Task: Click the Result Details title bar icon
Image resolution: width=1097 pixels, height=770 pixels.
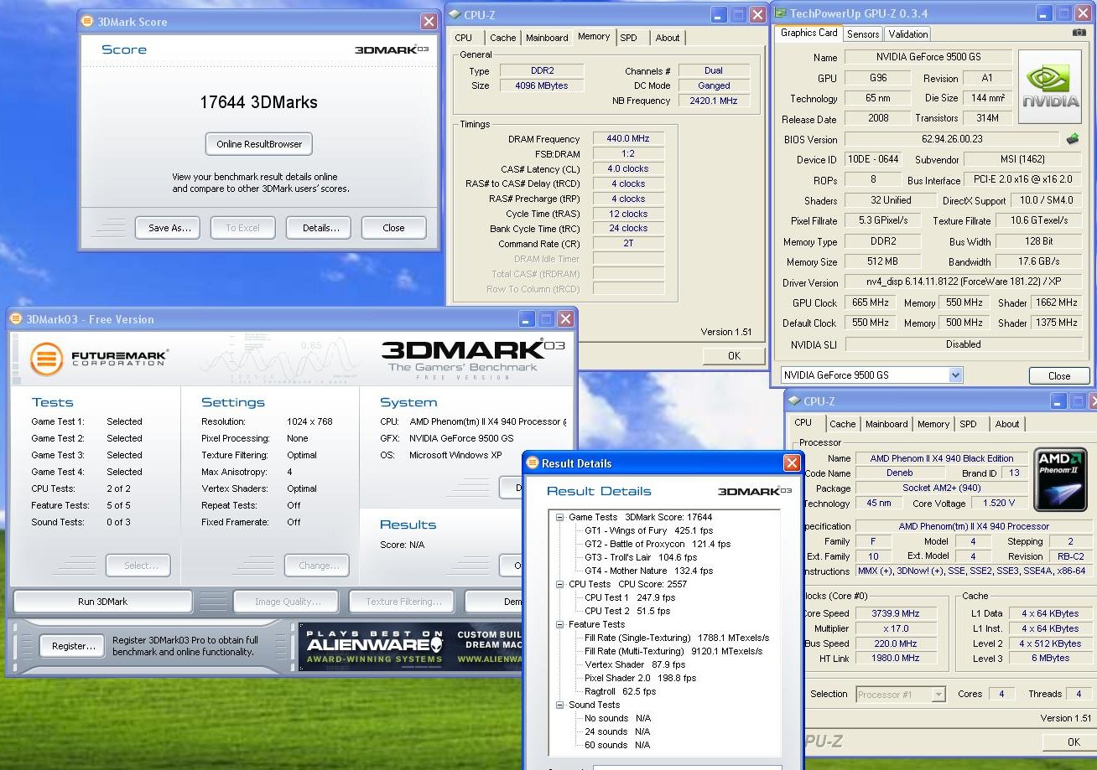Action: coord(533,463)
